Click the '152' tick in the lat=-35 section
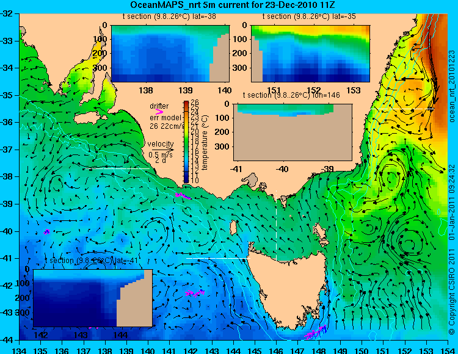Image resolution: width=458 pixels, height=354 pixels. 314,90
